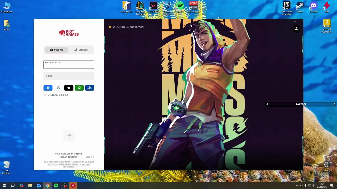Screen dimensions: 337x189
Task: Switch to Chrome in the taskbar
Action: pos(47,186)
